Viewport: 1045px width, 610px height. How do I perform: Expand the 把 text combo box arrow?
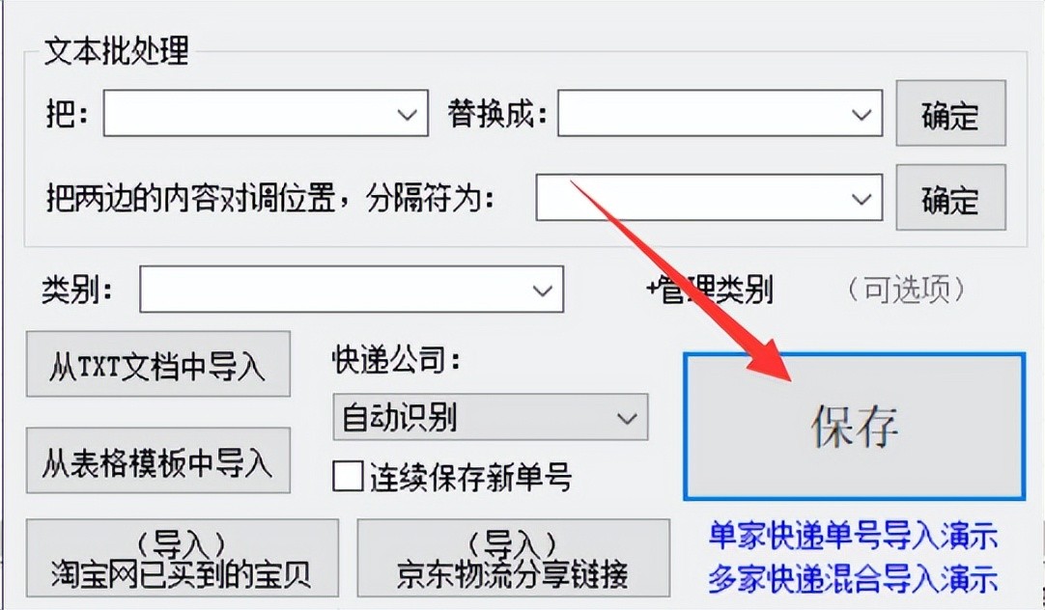pyautogui.click(x=408, y=114)
